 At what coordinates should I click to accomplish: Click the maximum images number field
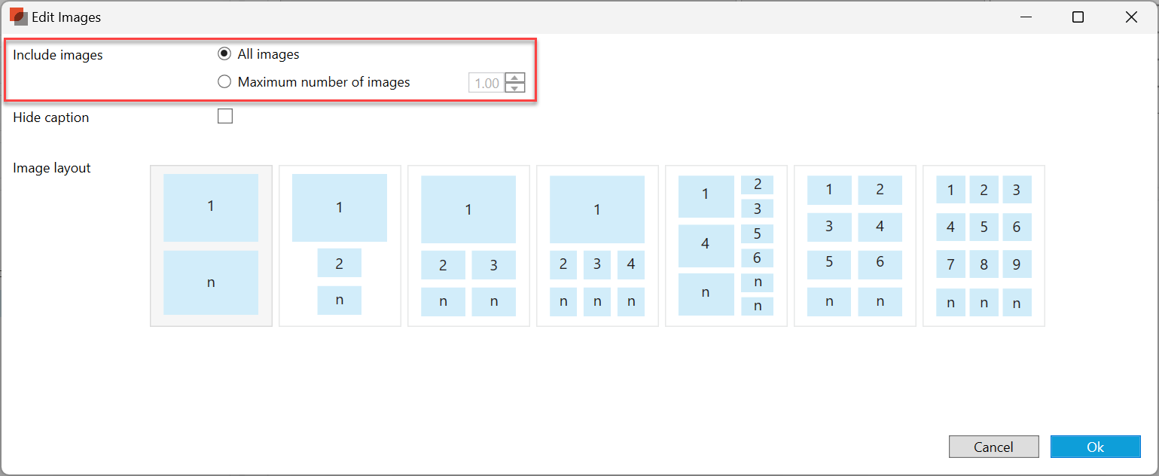point(486,83)
